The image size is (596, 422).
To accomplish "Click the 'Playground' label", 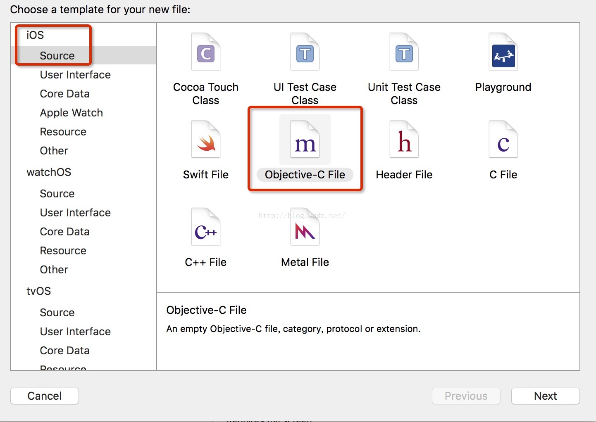I will coord(503,87).
